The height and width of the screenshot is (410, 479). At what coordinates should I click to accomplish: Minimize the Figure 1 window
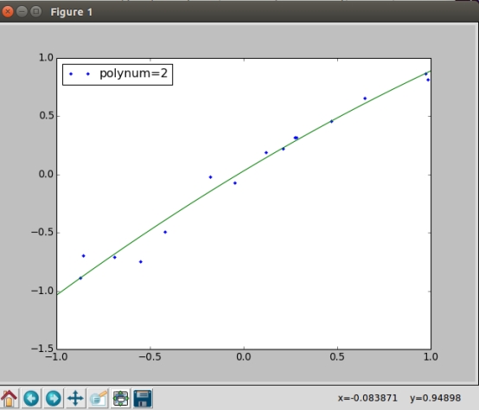tap(22, 12)
